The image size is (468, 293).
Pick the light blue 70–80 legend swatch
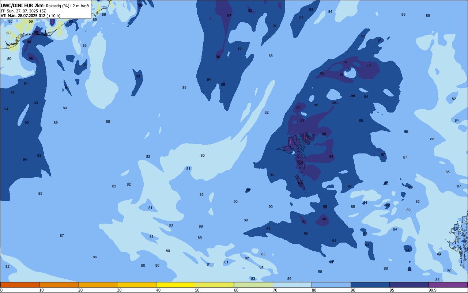click(292, 285)
